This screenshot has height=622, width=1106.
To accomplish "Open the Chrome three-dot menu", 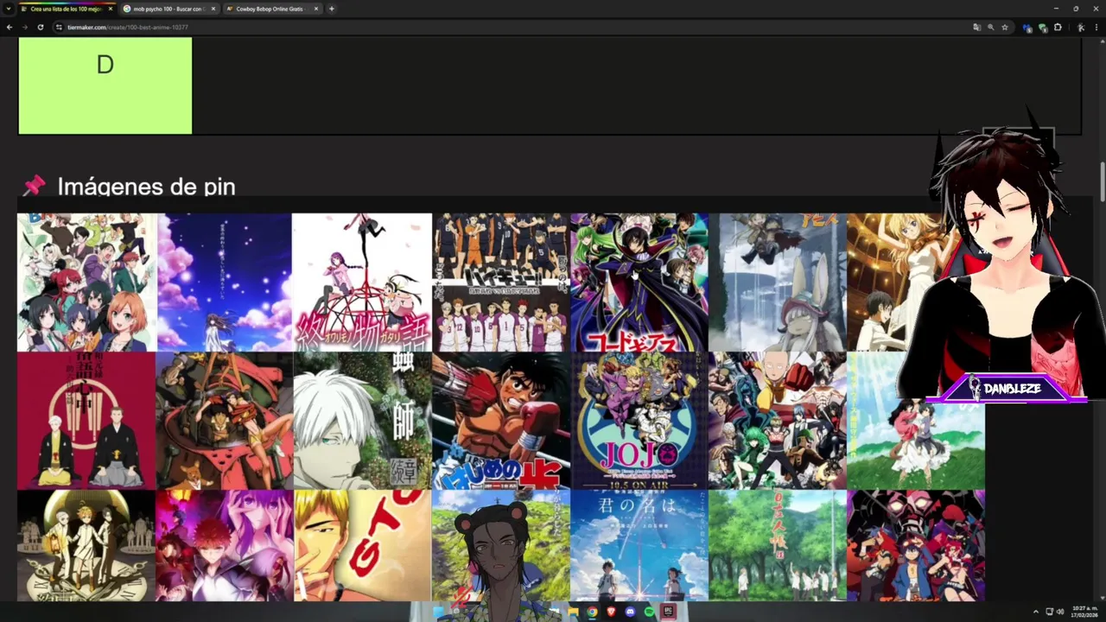I will [x=1096, y=27].
